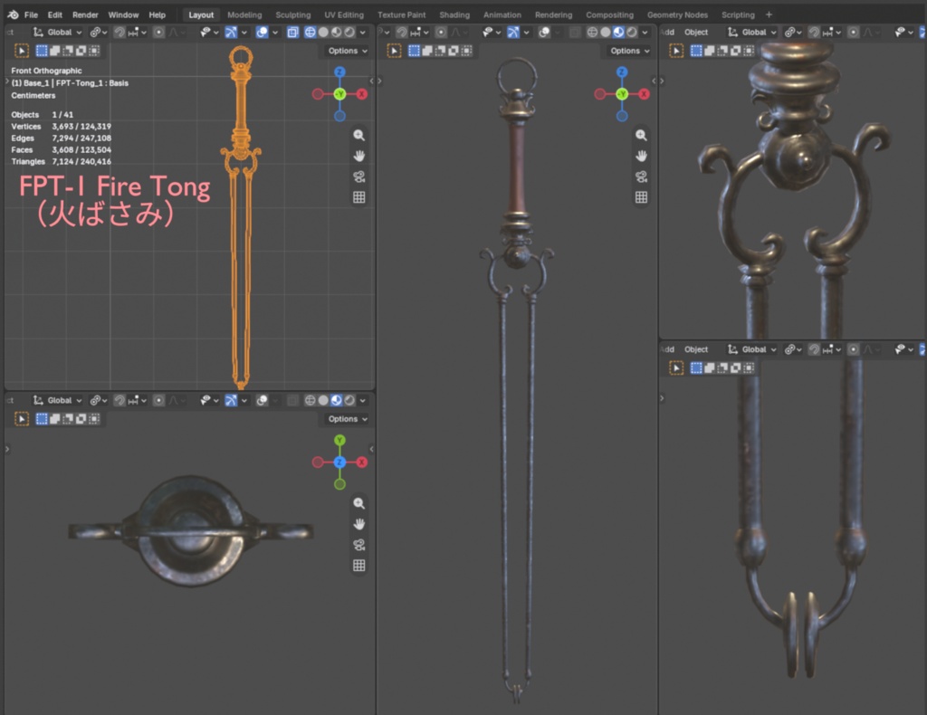Switch to the Shading workspace tab
The height and width of the screenshot is (715, 927).
click(454, 14)
